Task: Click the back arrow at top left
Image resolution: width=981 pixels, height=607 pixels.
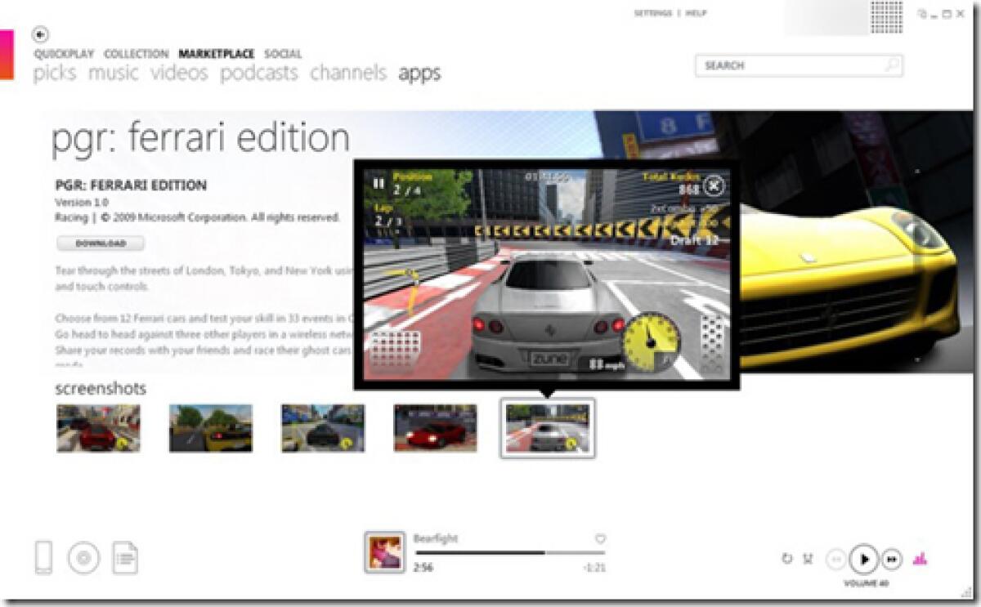Action: pos(38,33)
